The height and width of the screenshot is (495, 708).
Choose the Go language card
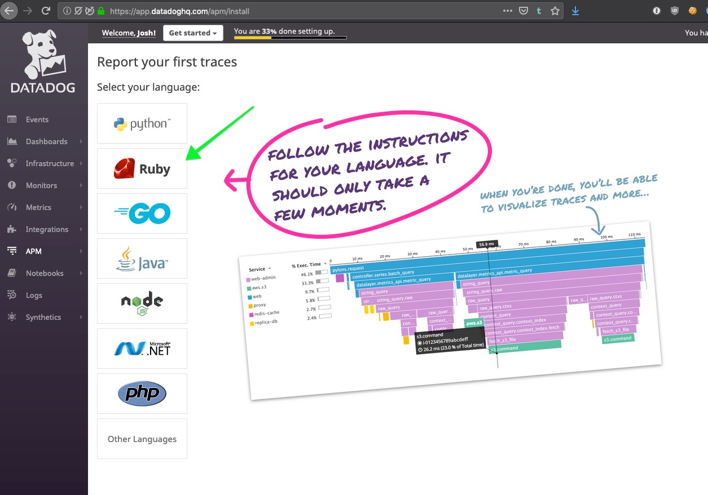point(142,213)
